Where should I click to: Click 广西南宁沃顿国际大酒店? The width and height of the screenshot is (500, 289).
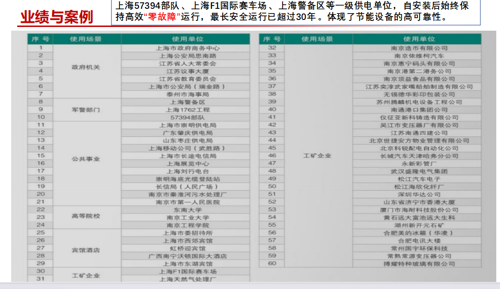(188, 256)
